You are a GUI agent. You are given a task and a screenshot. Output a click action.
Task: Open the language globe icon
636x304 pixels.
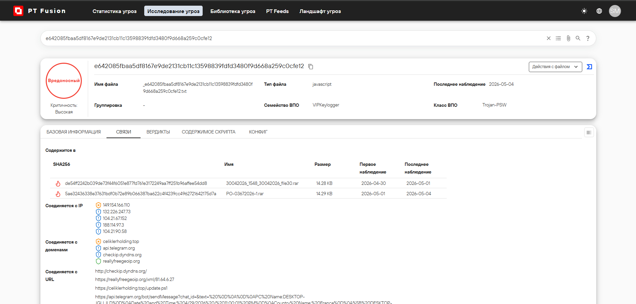pos(599,11)
